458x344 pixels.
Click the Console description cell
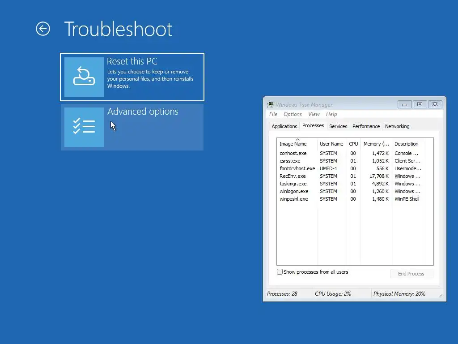(406, 153)
